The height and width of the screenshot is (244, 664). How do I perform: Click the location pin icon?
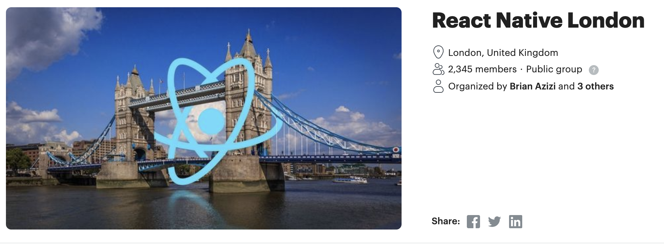click(x=438, y=52)
